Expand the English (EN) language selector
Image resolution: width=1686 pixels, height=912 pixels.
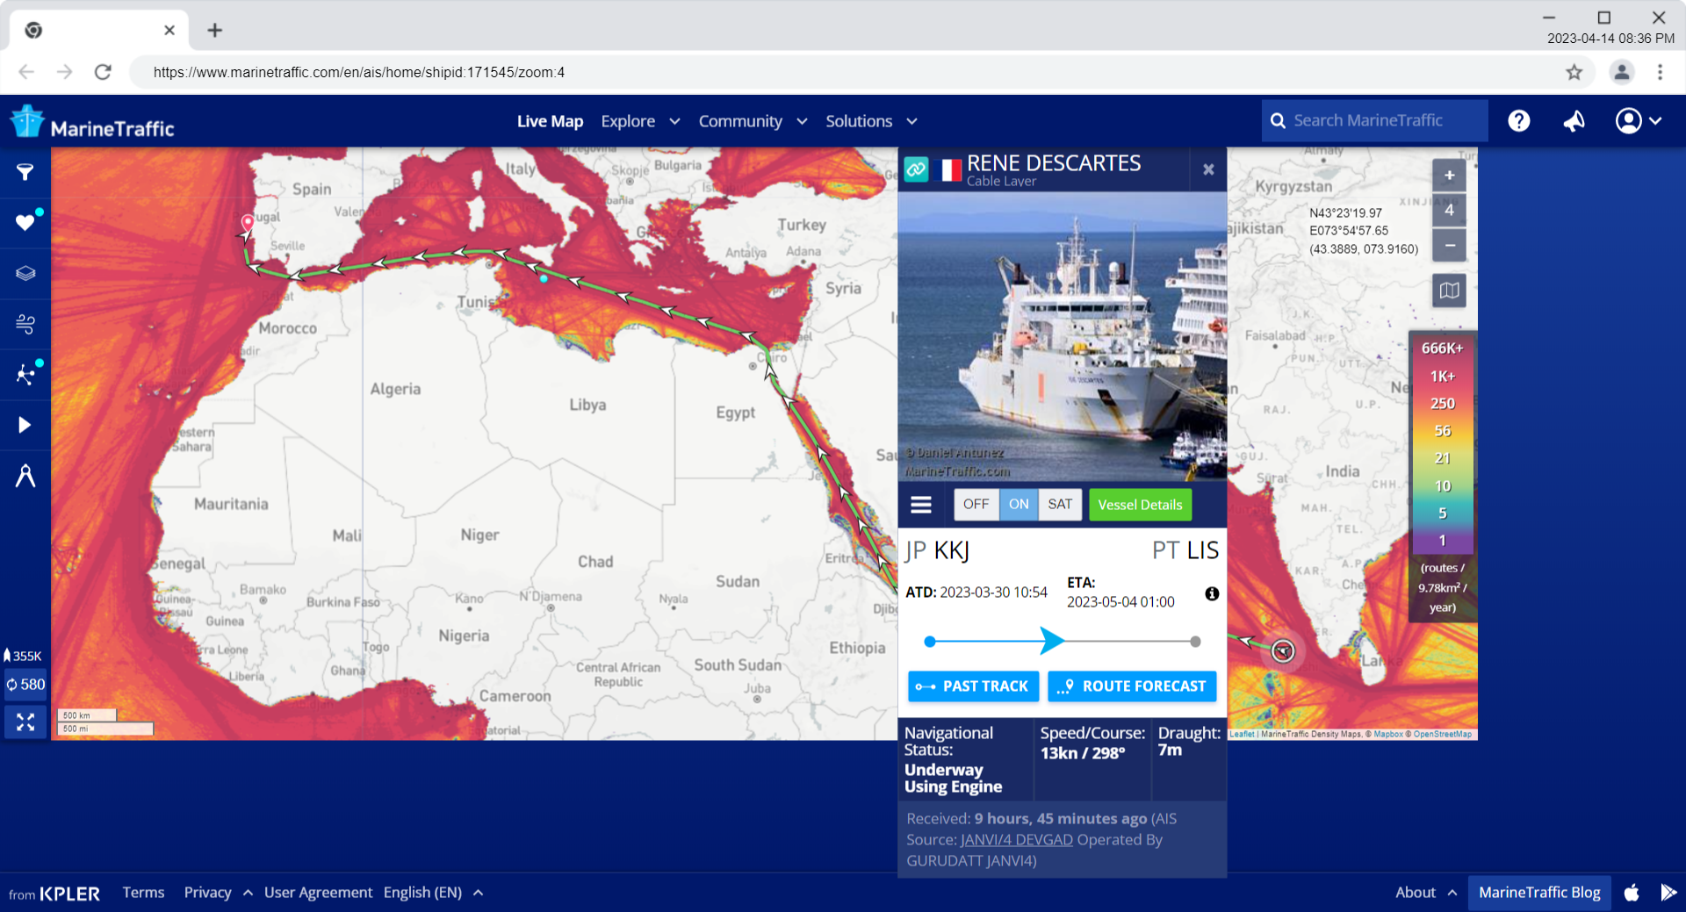point(433,893)
